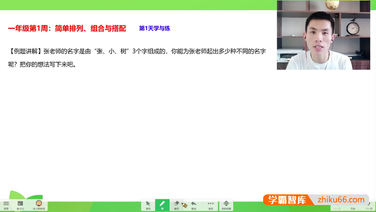This screenshot has height=212, width=376.
Task: Click the '【例题讲解】' label in the question
Action: [x=26, y=51]
